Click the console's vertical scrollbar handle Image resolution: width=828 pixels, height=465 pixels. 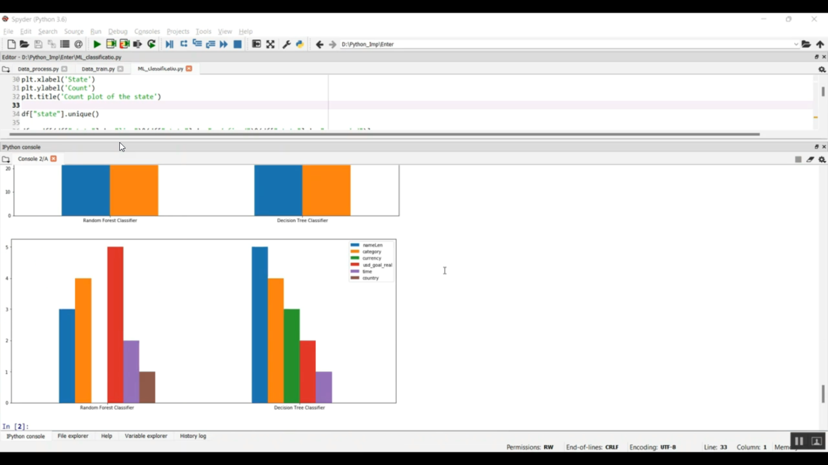pyautogui.click(x=823, y=393)
